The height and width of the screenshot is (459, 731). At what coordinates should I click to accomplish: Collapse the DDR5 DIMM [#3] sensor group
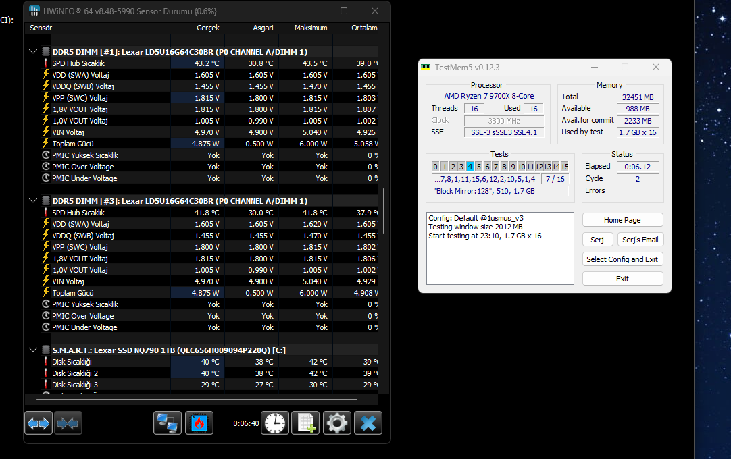[33, 201]
